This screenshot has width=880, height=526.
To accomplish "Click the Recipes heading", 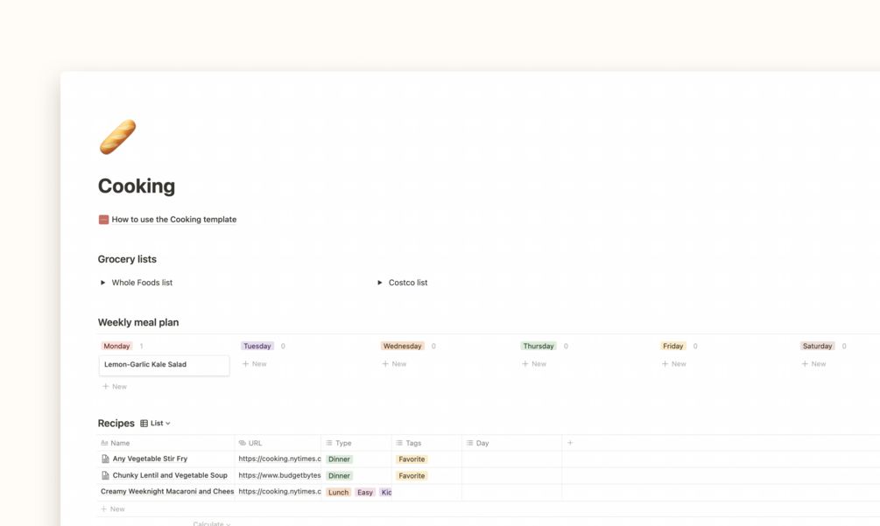I will point(116,424).
